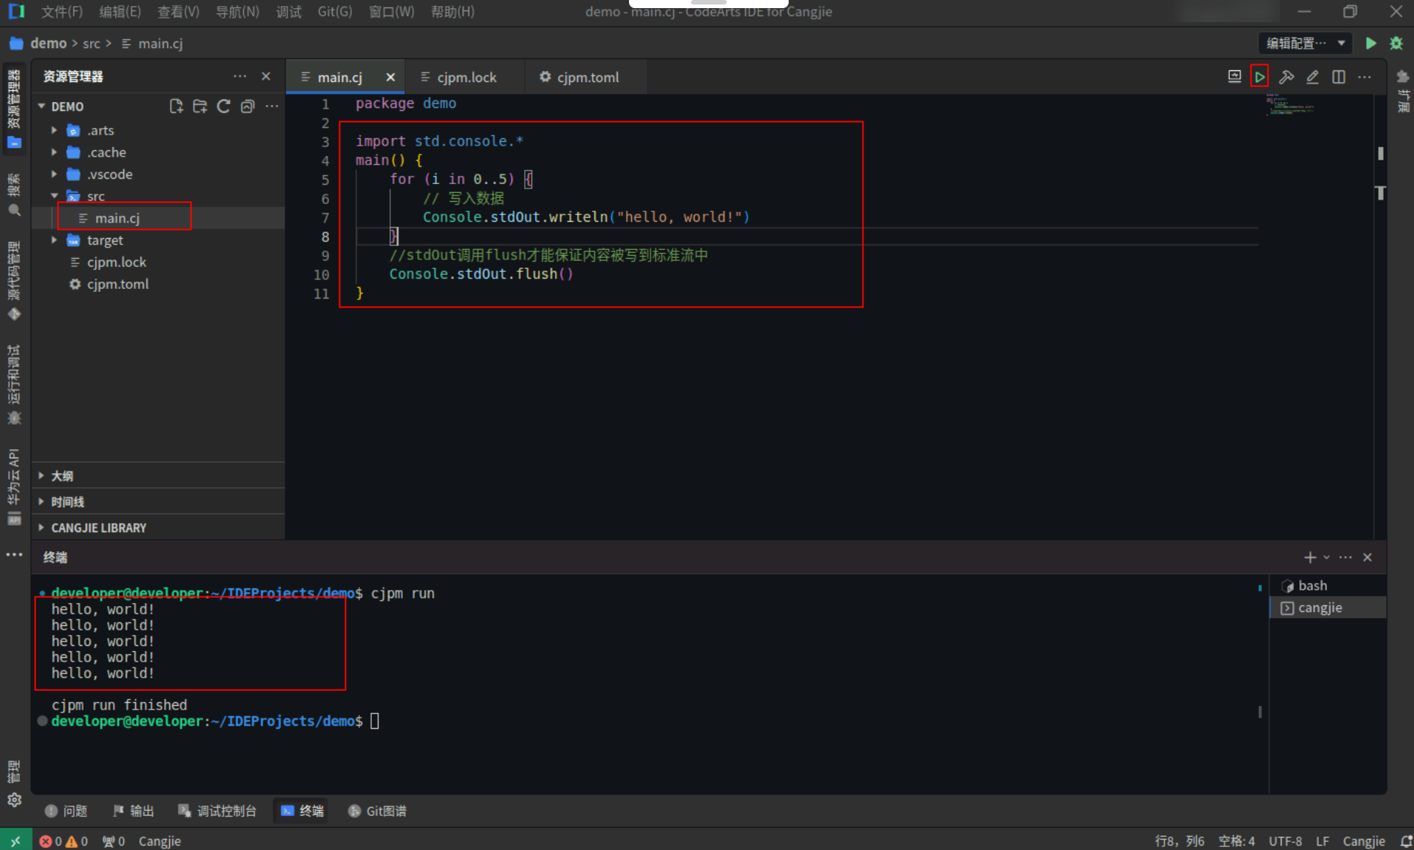Screen dimensions: 1414x850
Task: Open the settings gear at bottom left
Action: pyautogui.click(x=14, y=800)
